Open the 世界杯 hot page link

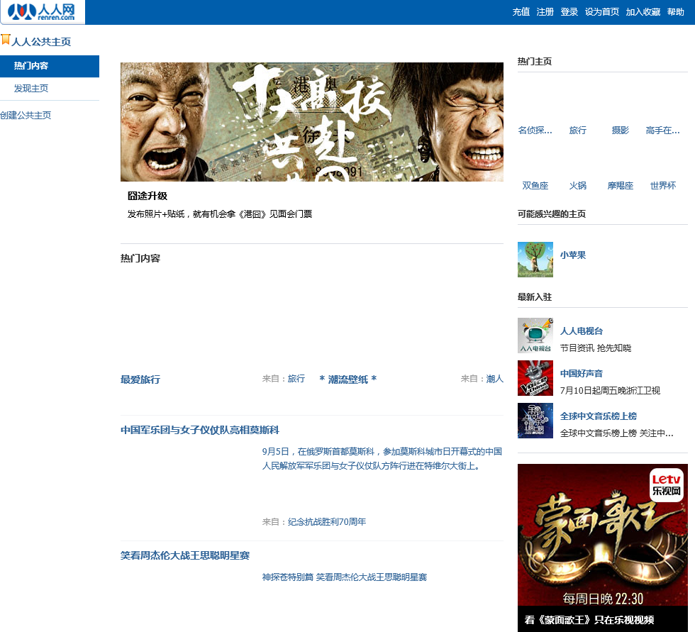[x=662, y=186]
